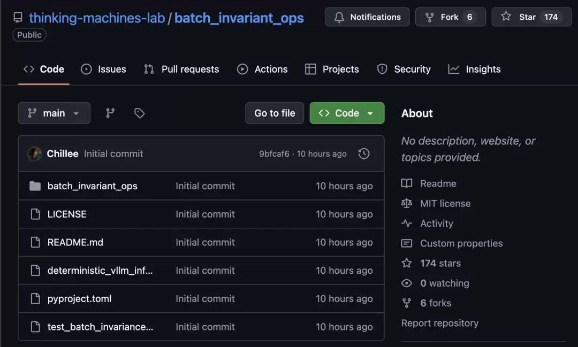This screenshot has width=578, height=347.
Task: Open the Notifications subscription settings
Action: [x=367, y=17]
